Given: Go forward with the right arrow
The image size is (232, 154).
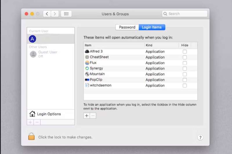Looking at the screenshot, I should coord(55,14).
